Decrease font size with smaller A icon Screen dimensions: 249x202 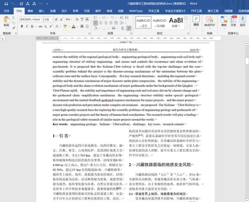[61, 19]
